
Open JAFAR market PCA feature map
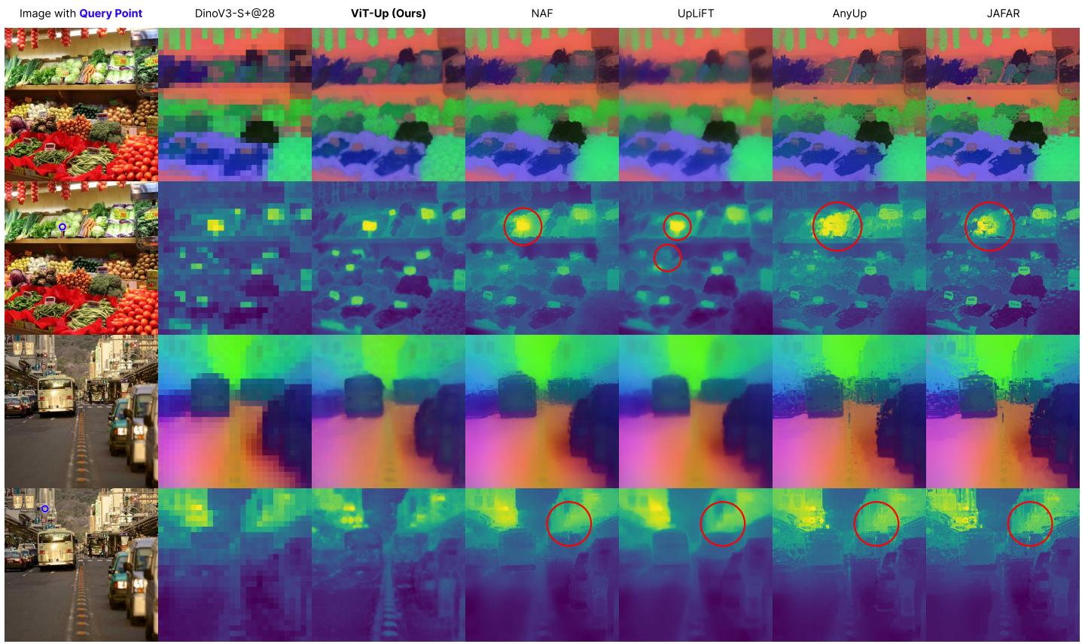coord(1003,105)
